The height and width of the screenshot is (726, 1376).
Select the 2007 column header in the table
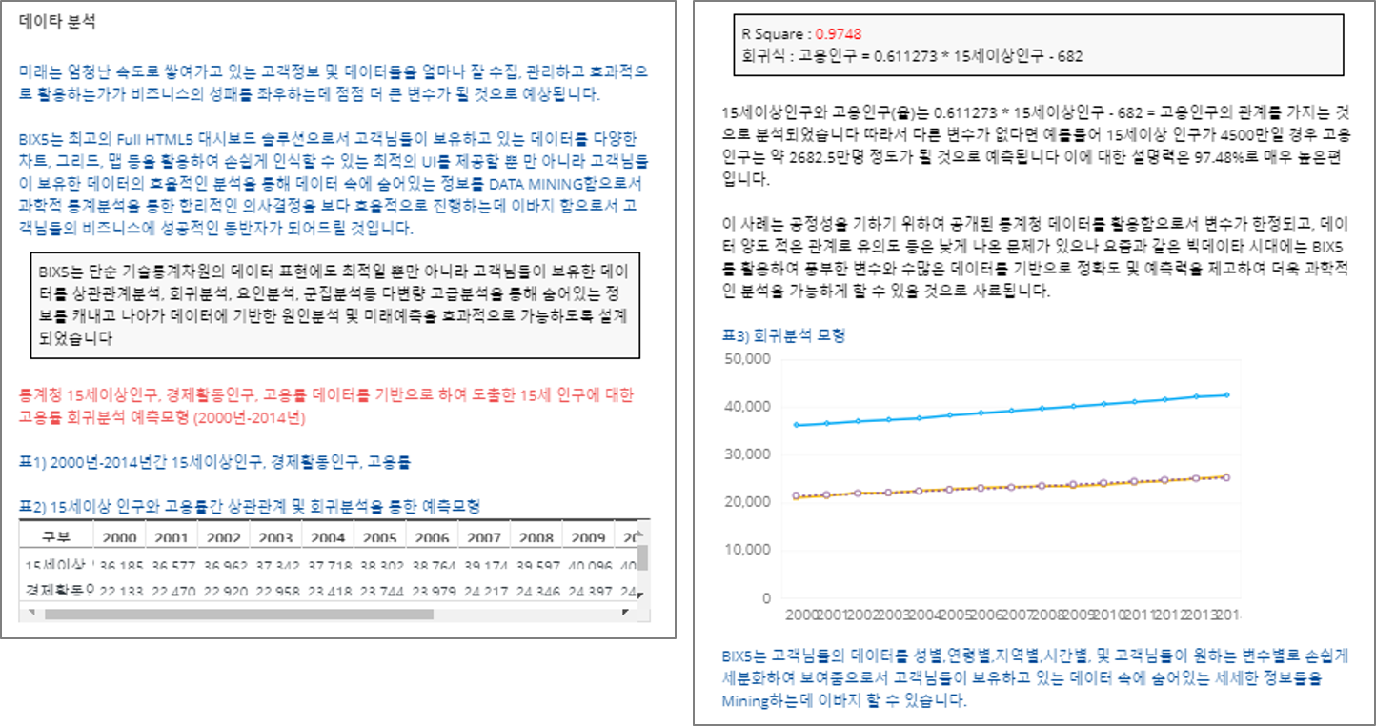[x=484, y=535]
